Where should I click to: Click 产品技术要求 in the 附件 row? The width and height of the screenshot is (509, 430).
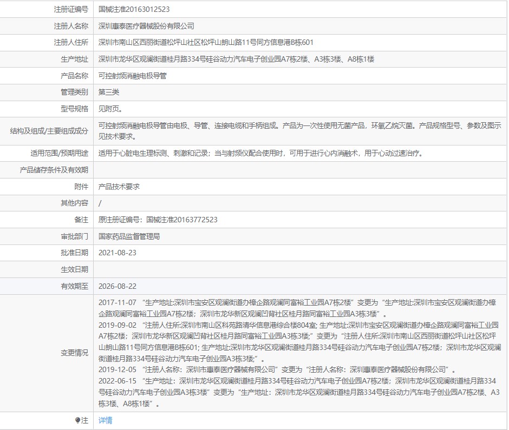pyautogui.click(x=119, y=187)
